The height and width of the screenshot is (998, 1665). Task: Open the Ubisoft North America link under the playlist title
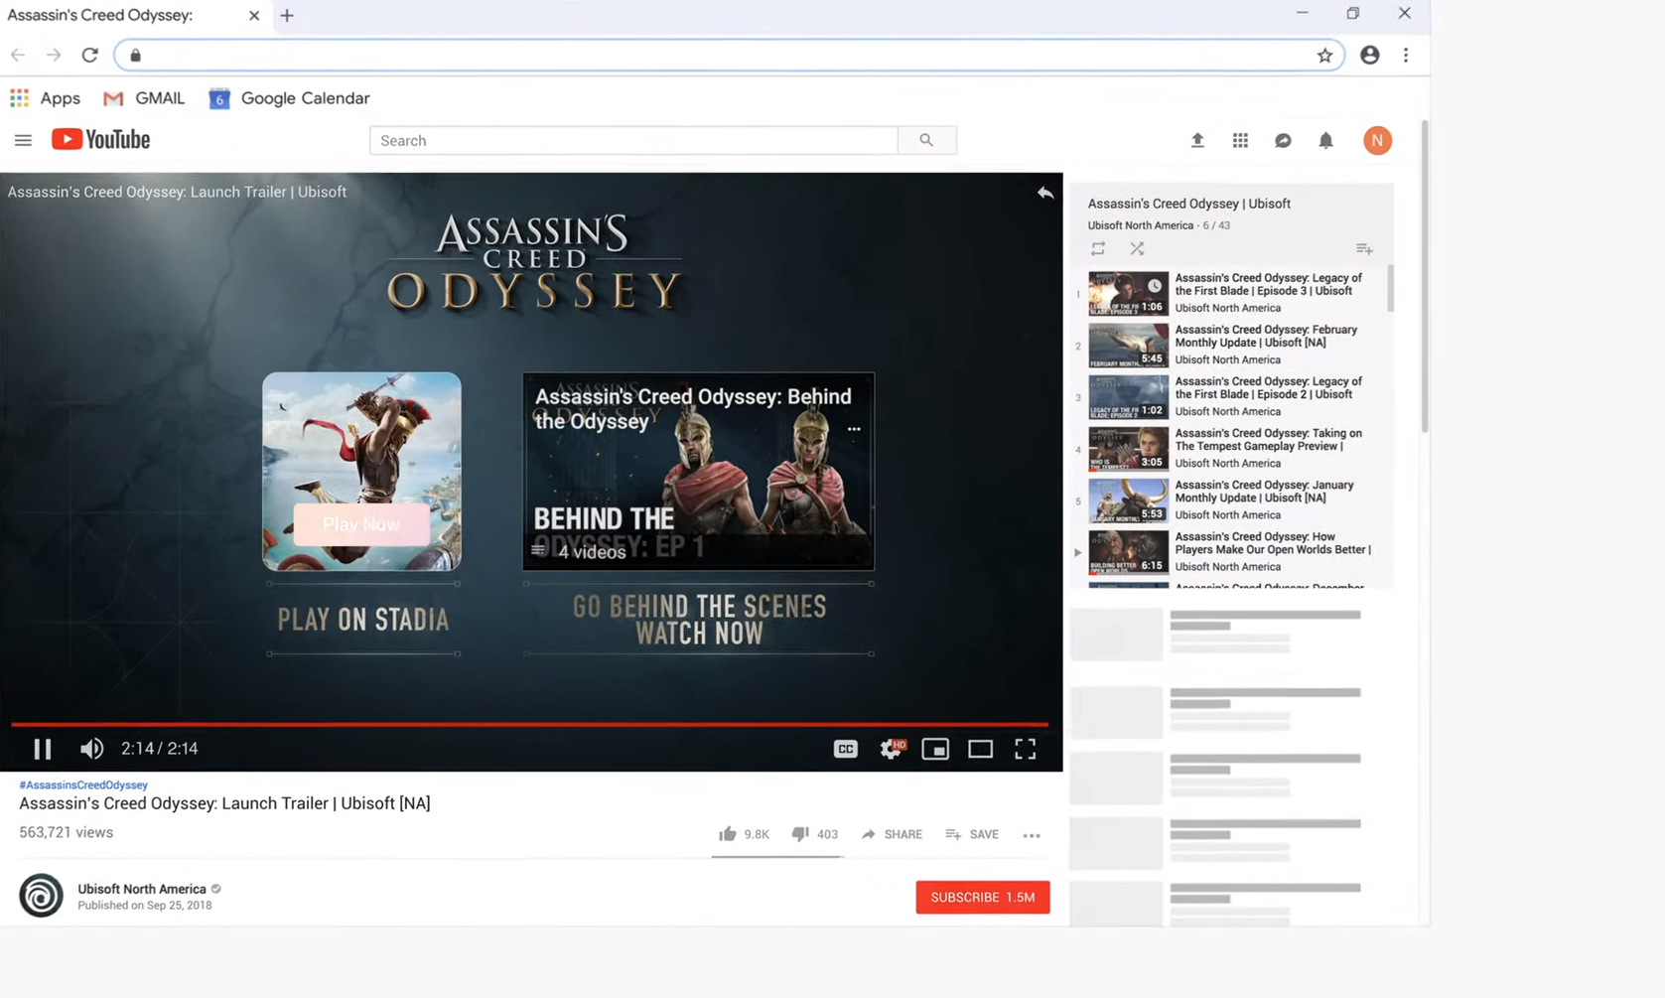tap(1140, 225)
